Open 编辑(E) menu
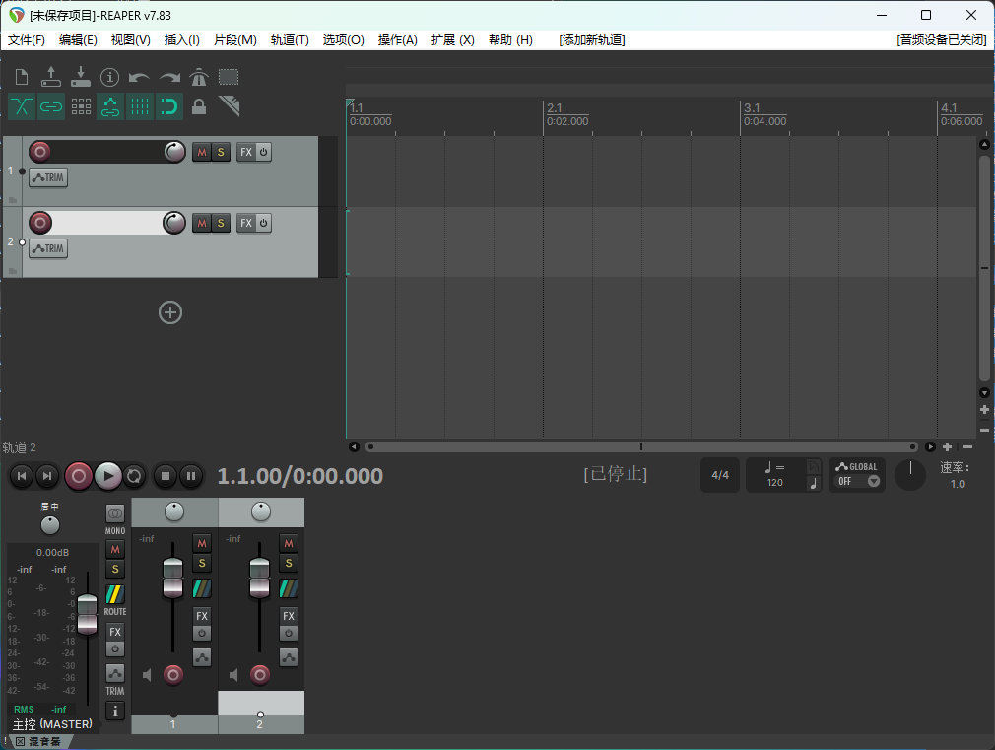Viewport: 995px width, 750px height. pos(78,40)
